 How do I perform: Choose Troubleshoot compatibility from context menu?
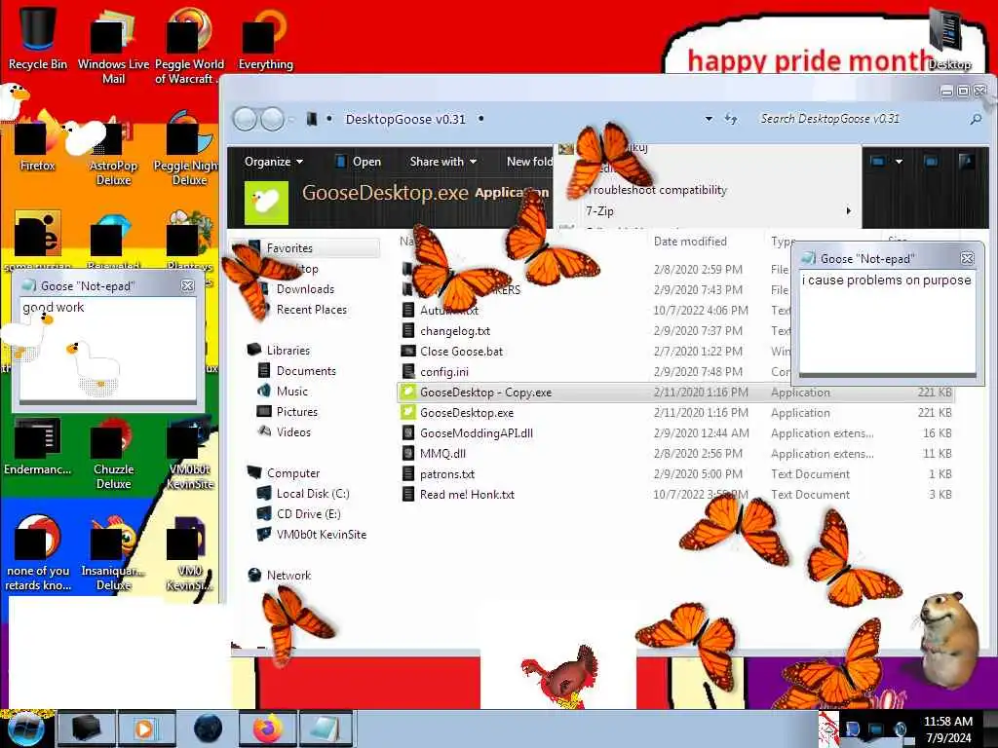click(x=656, y=190)
